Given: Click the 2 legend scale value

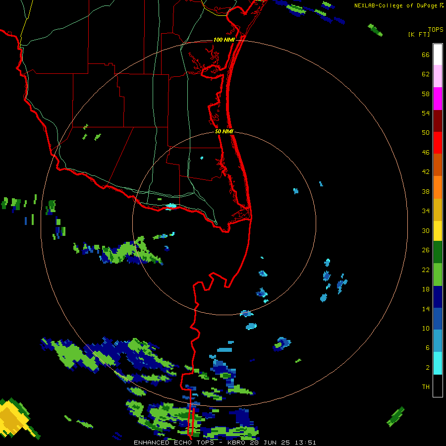Looking at the screenshot, I should coord(427,368).
